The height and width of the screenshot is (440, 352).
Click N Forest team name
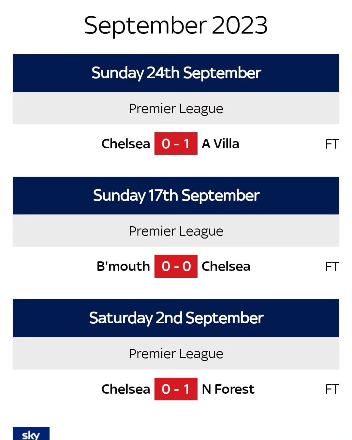[x=228, y=389]
